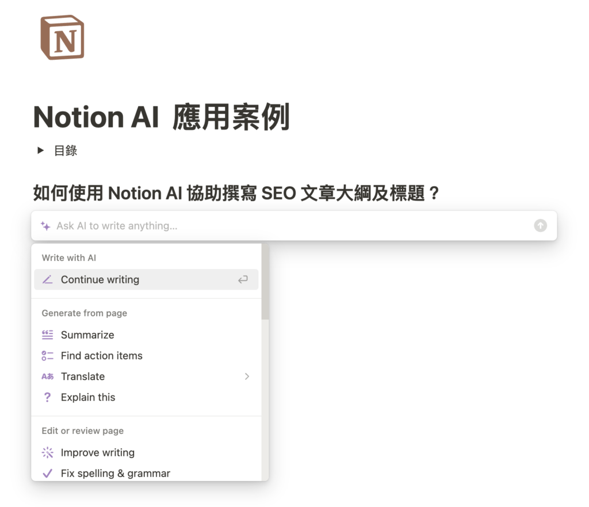Expand the 目錄 toggle triangle
This screenshot has width=589, height=507.
pos(41,151)
